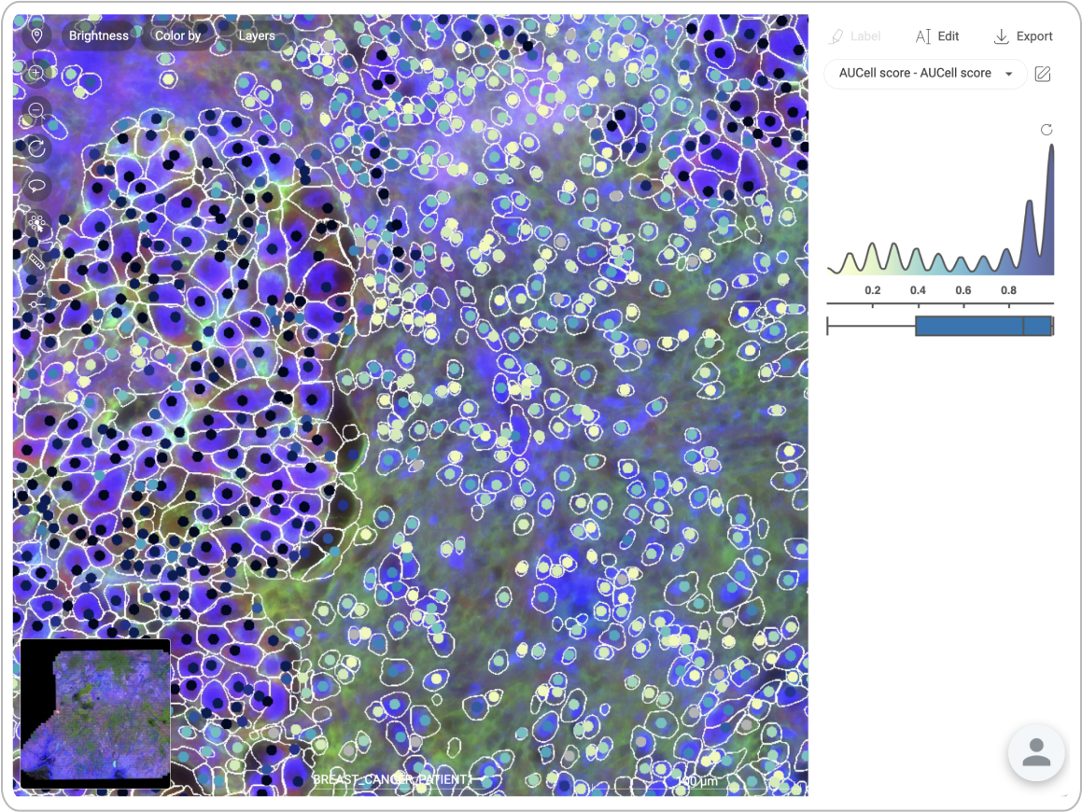Zoom out using the magnifier minus icon
This screenshot has width=1082, height=812.
36,110
